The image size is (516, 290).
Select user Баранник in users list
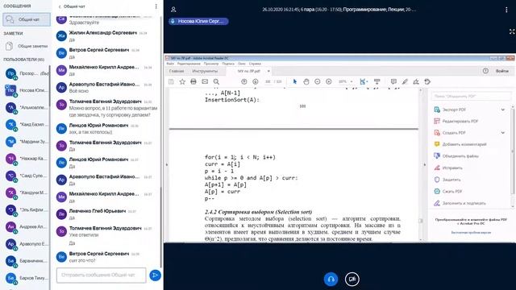tap(27, 261)
